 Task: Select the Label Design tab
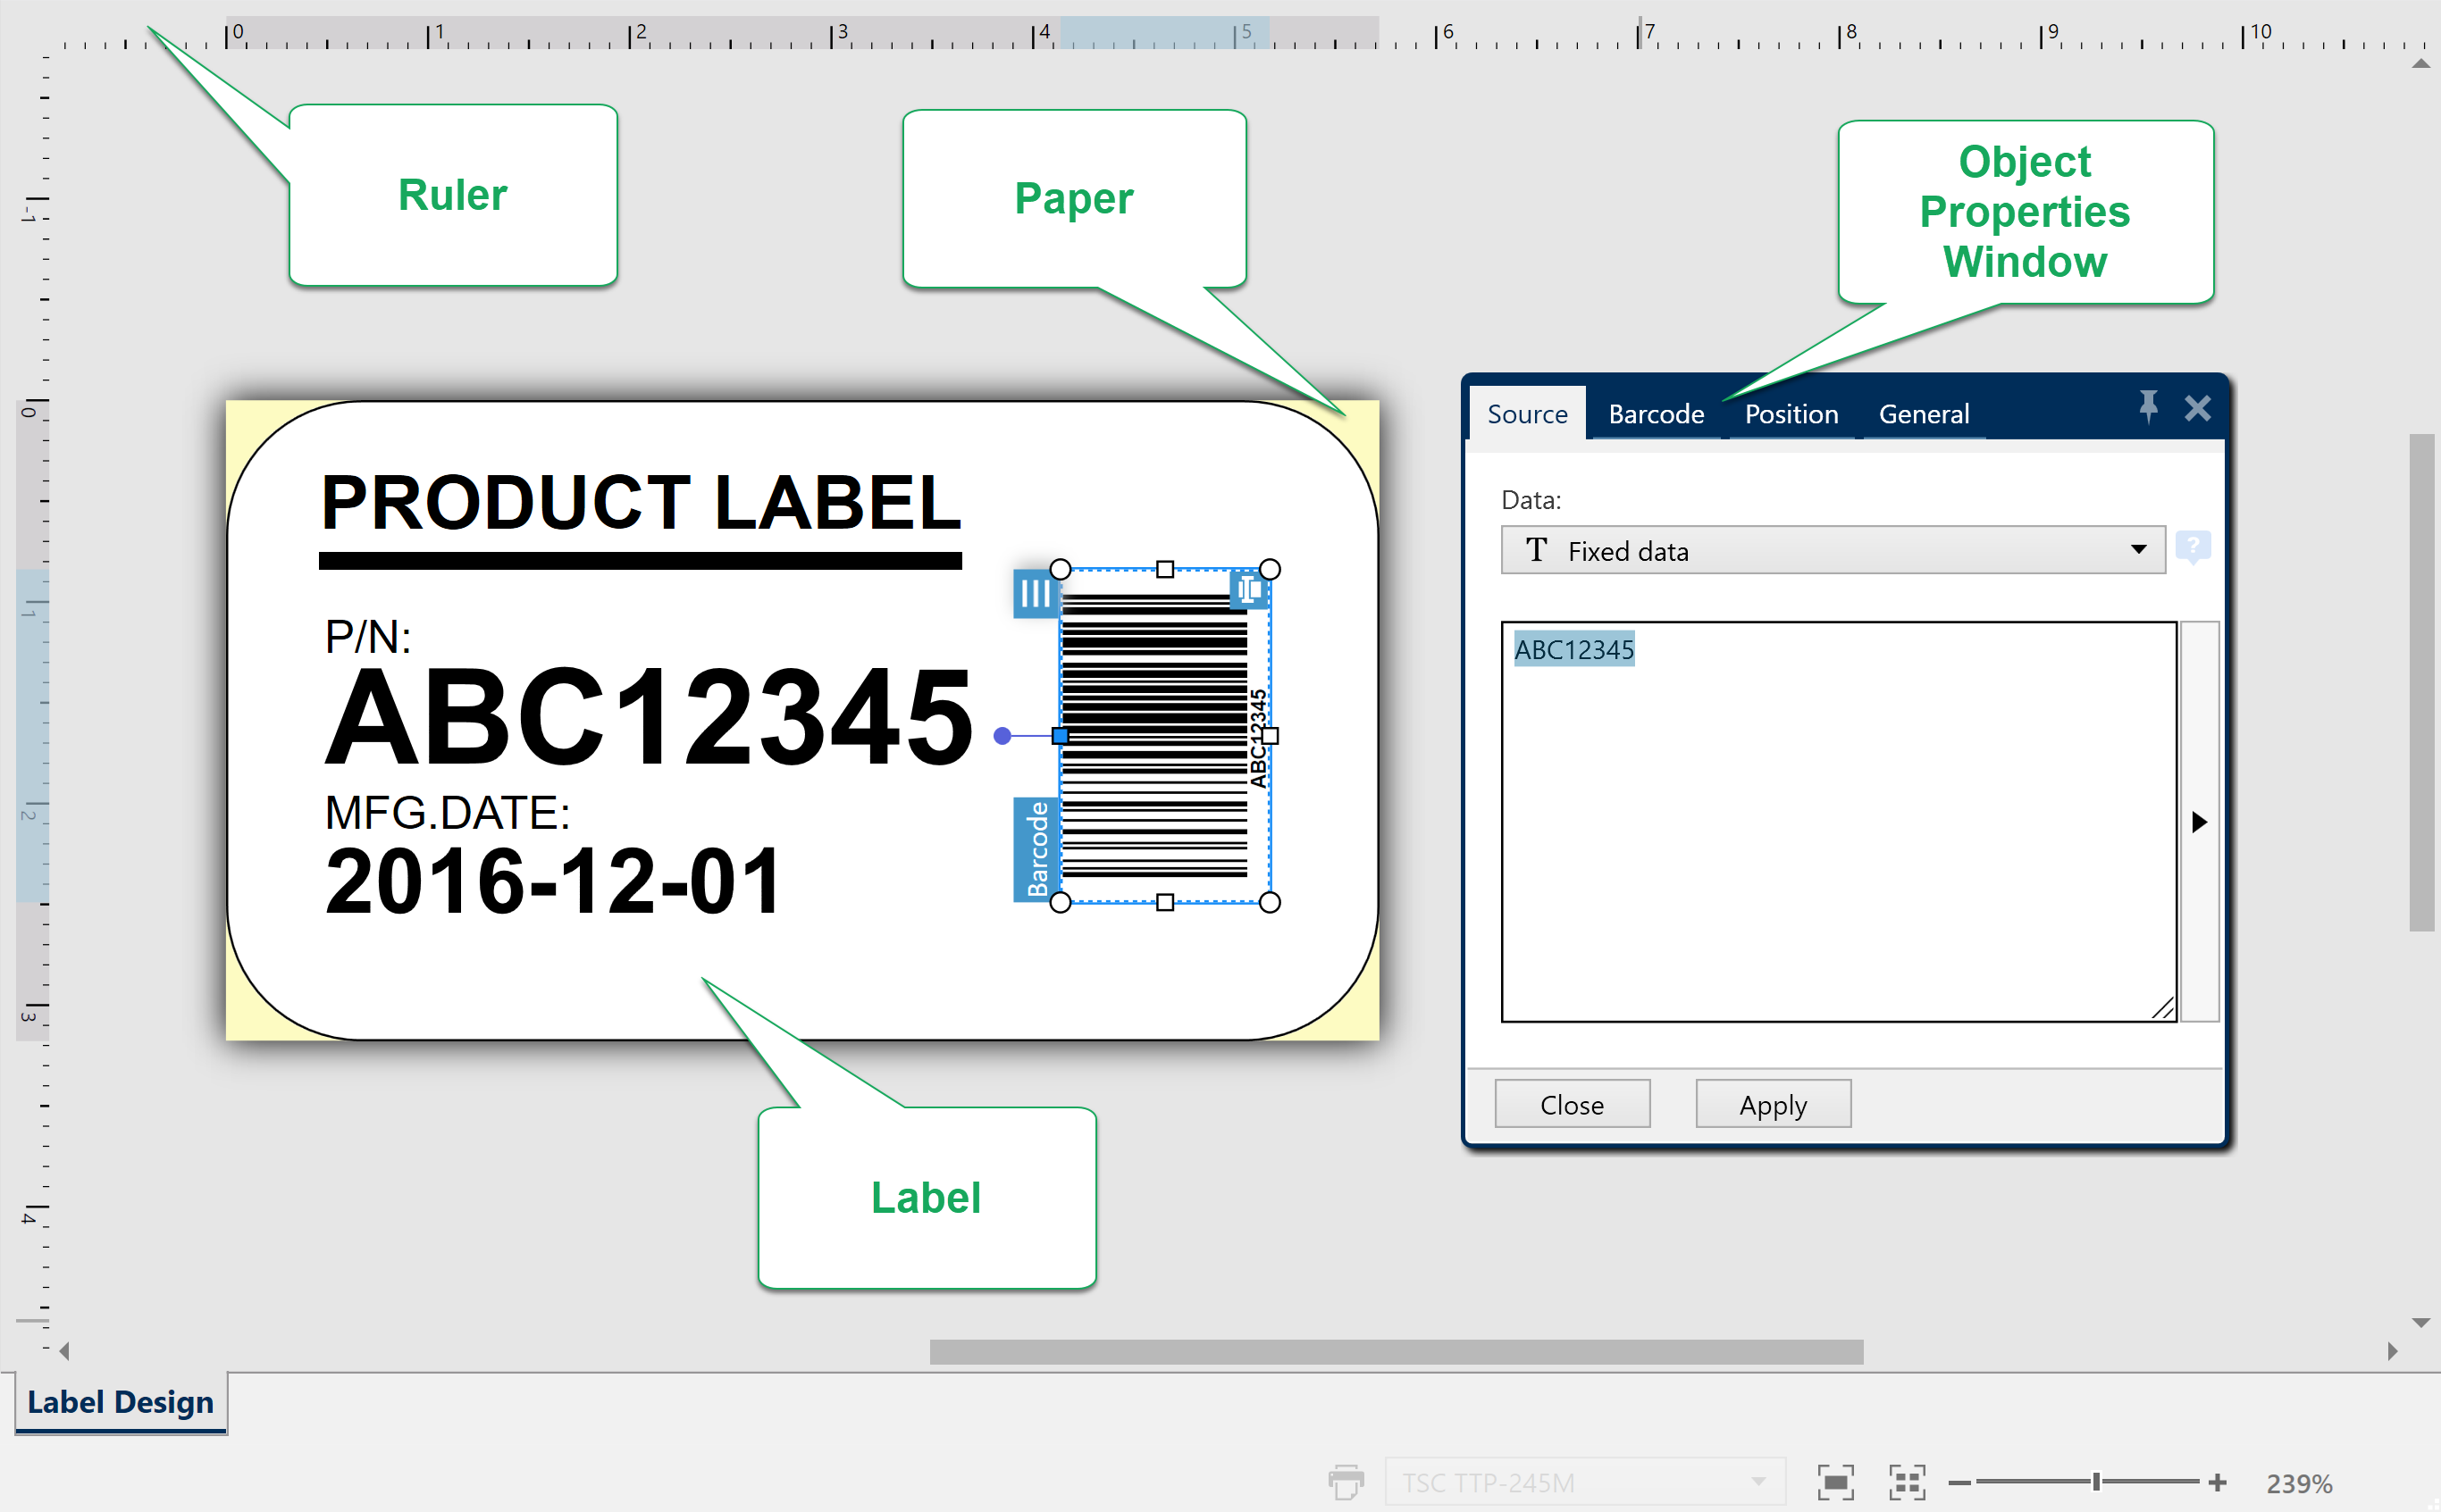click(121, 1402)
